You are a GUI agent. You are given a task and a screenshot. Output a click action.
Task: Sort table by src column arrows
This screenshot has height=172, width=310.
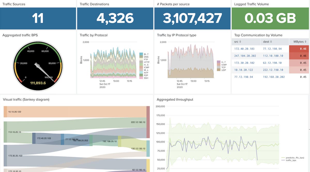[x=240, y=42]
